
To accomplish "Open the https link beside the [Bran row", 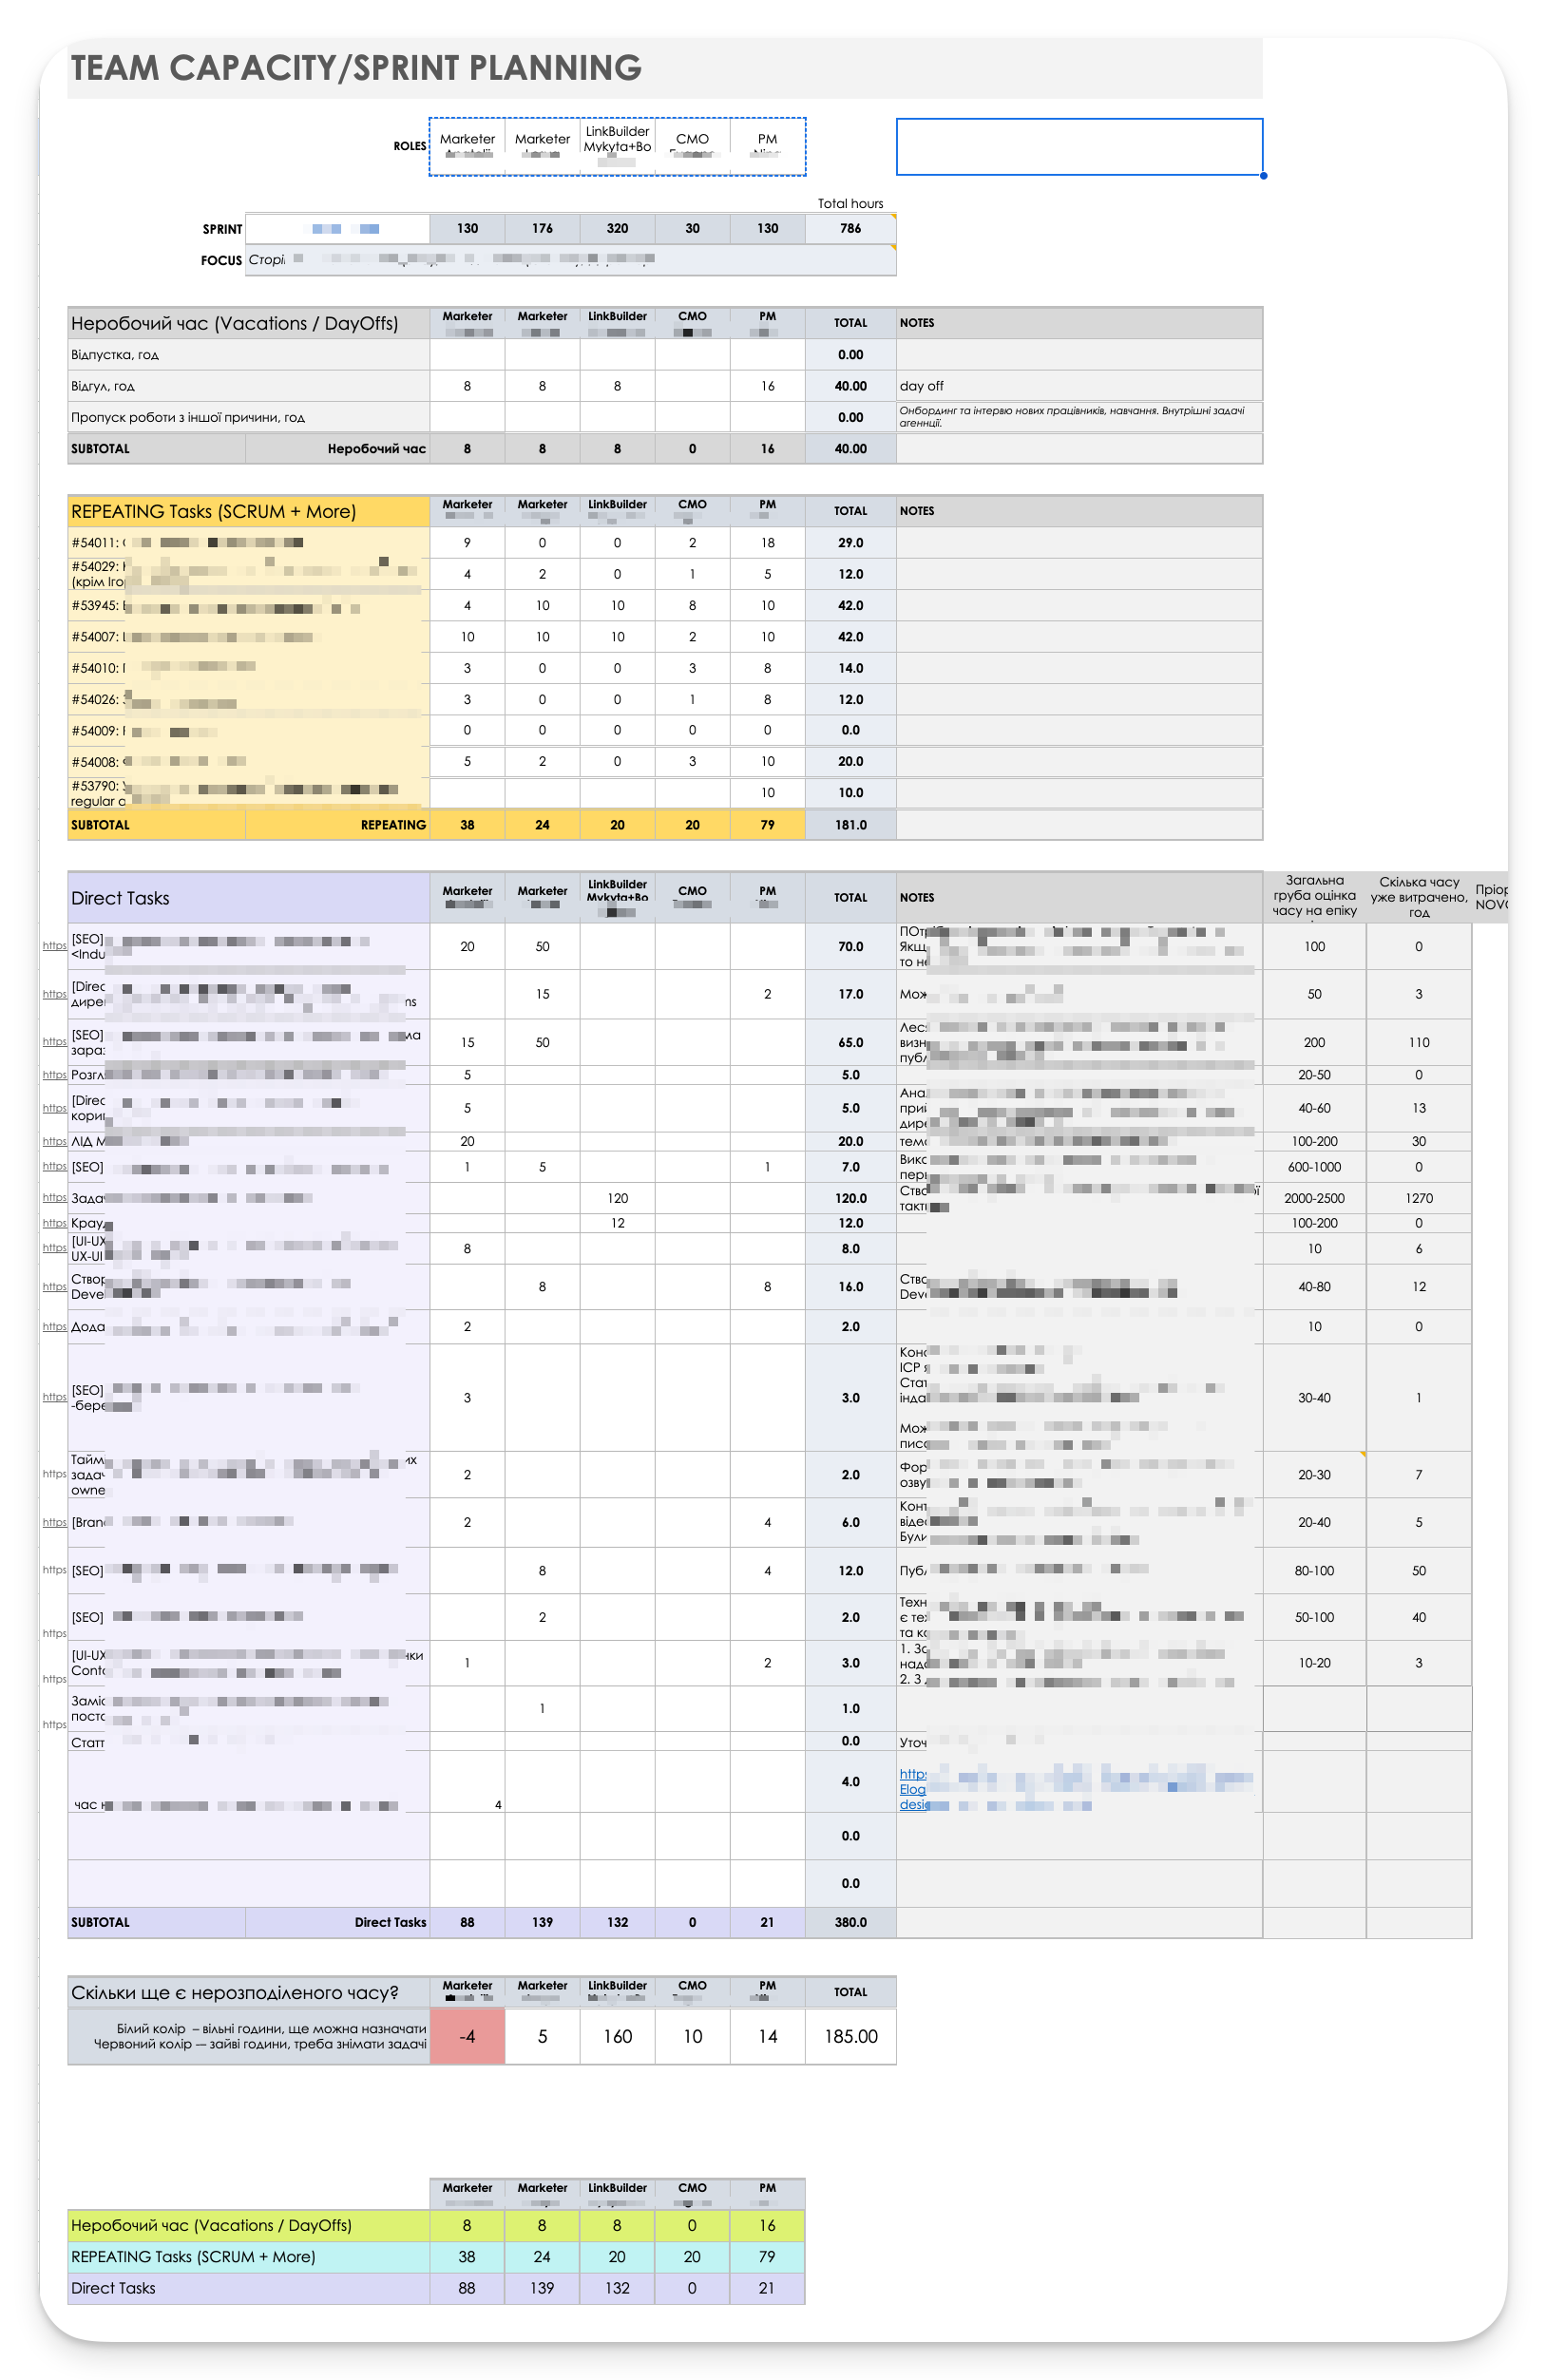I will click(x=55, y=1523).
